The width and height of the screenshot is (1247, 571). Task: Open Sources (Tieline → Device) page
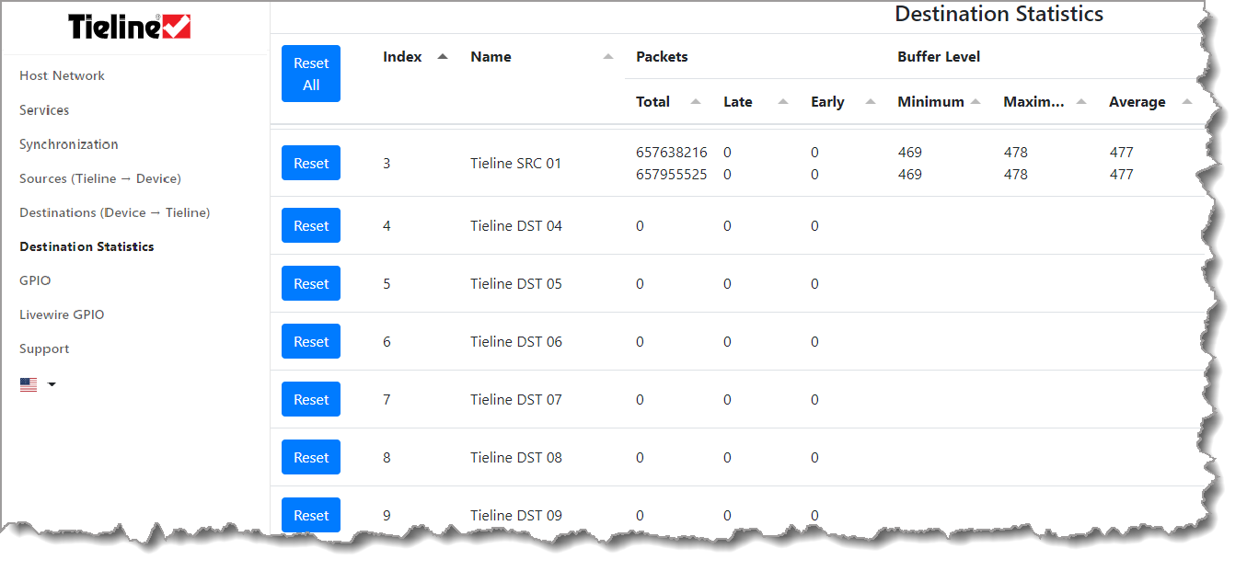pyautogui.click(x=99, y=178)
